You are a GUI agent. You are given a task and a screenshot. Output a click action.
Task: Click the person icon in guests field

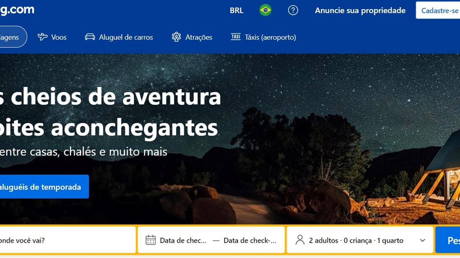(x=300, y=240)
